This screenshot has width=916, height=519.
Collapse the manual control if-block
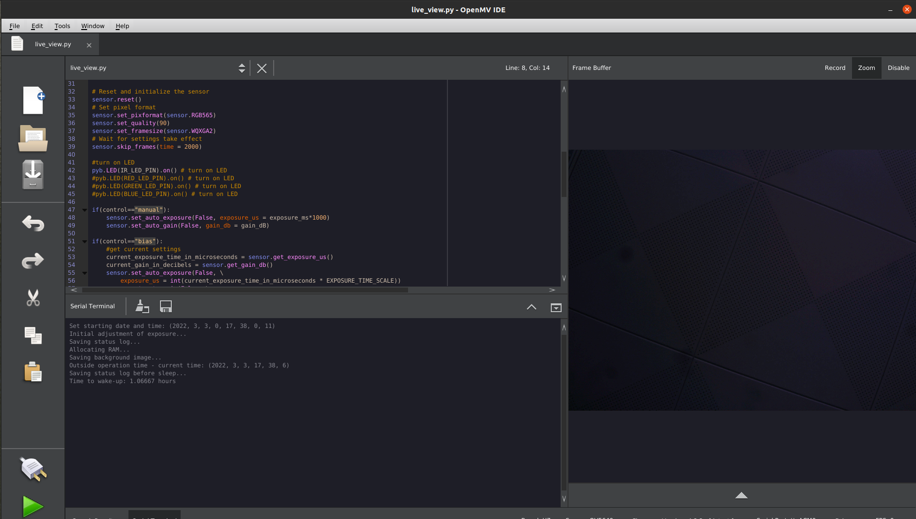click(84, 210)
